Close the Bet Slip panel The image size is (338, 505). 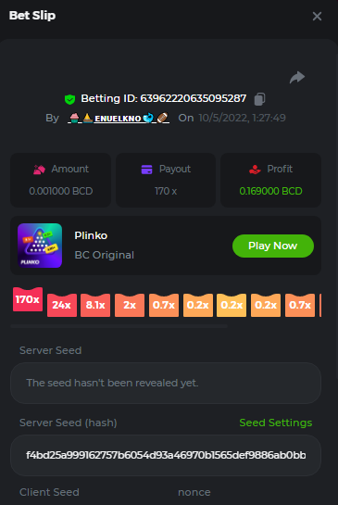(x=317, y=16)
